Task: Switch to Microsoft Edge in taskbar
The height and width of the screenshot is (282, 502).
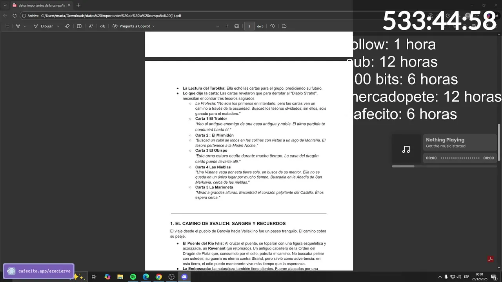Action: (x=146, y=277)
